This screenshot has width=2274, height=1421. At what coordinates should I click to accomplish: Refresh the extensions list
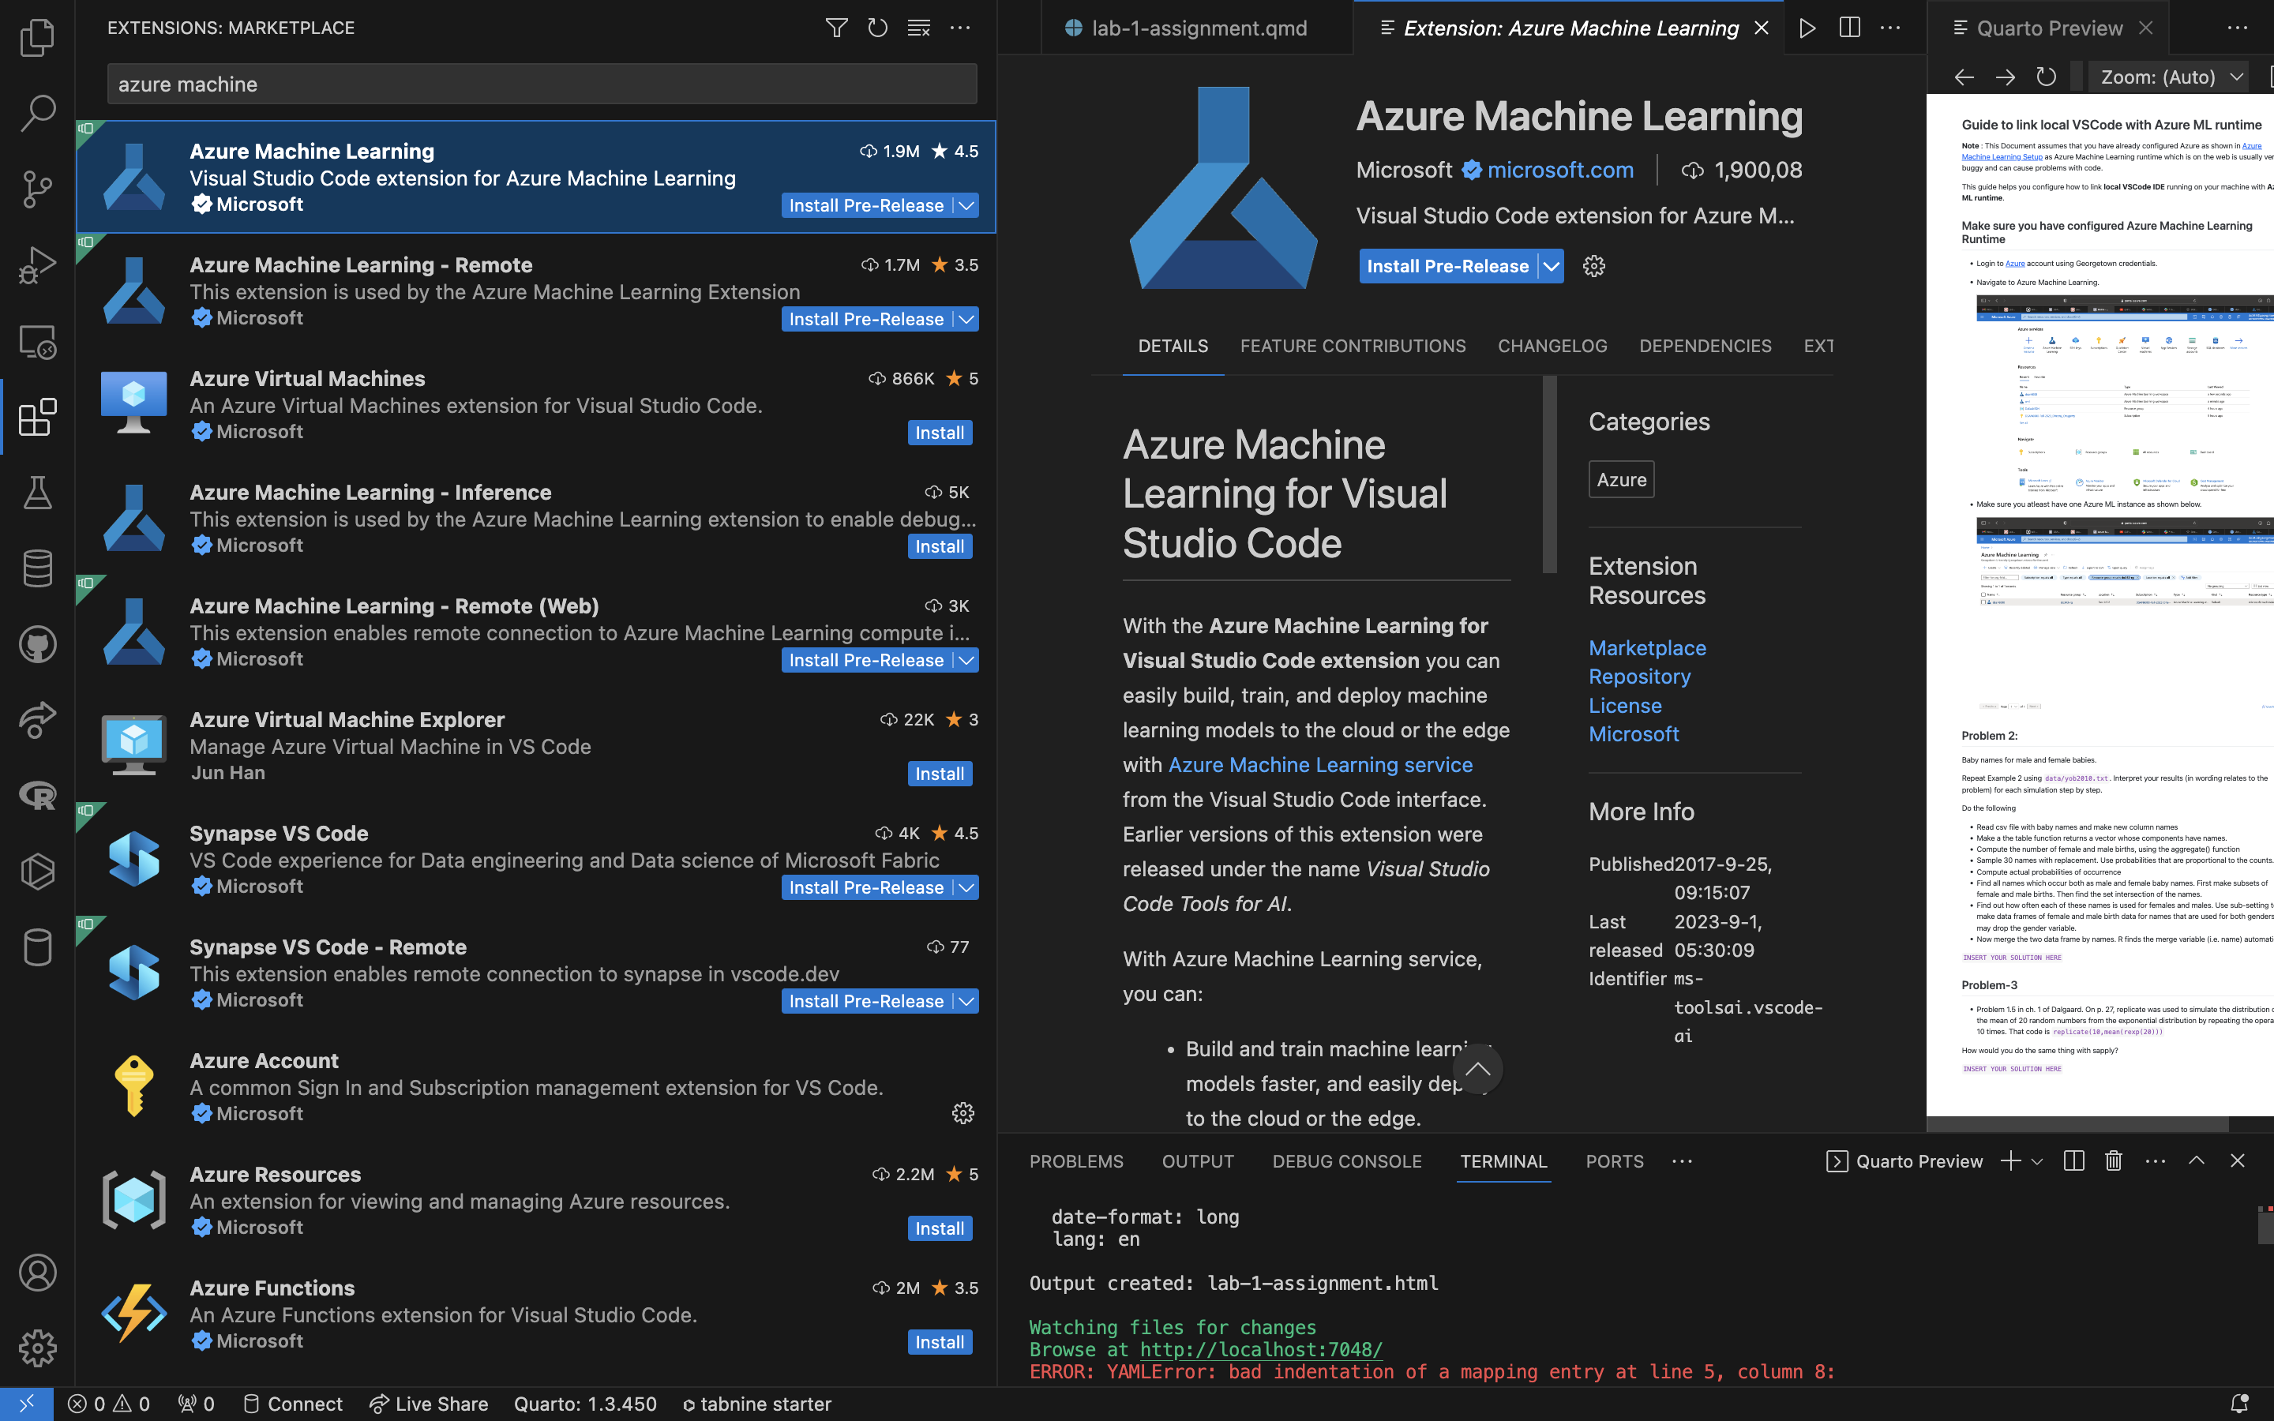click(x=878, y=28)
